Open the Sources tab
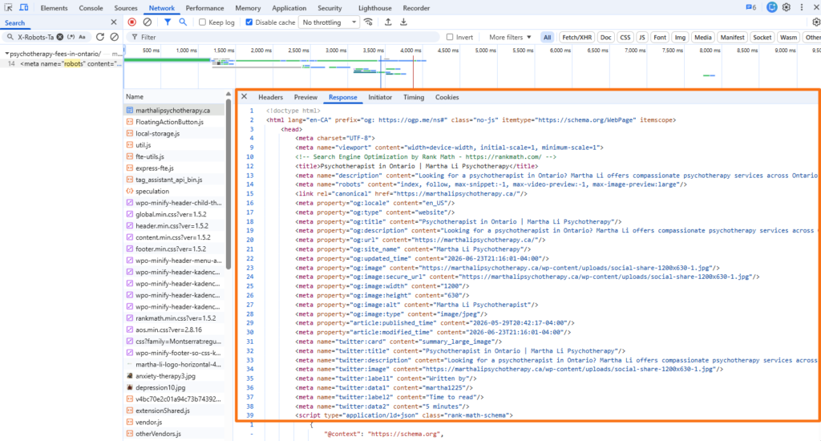Image resolution: width=821 pixels, height=441 pixels. (126, 8)
